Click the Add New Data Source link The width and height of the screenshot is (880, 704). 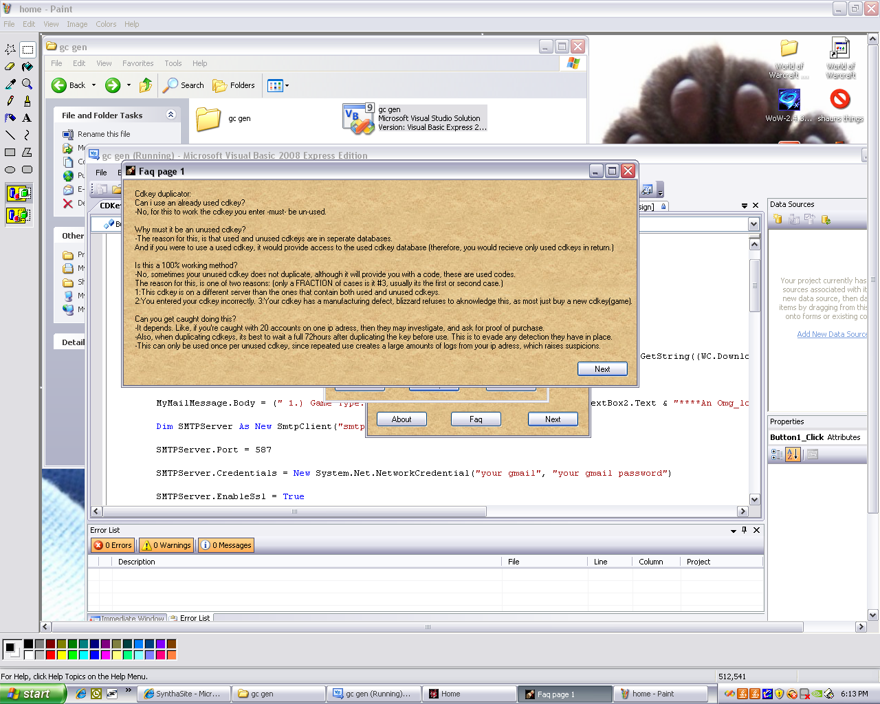pos(832,334)
